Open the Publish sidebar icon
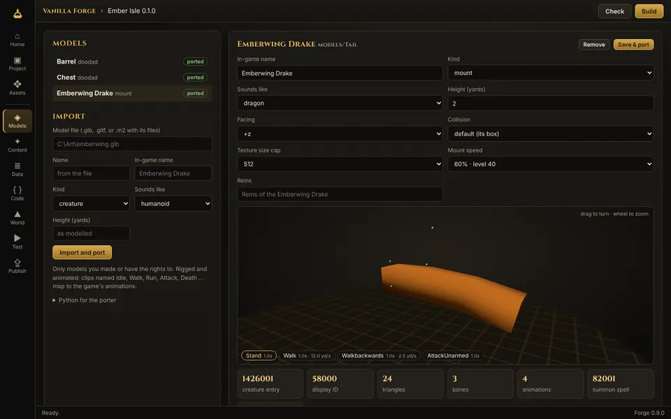This screenshot has height=419, width=671. (x=17, y=266)
